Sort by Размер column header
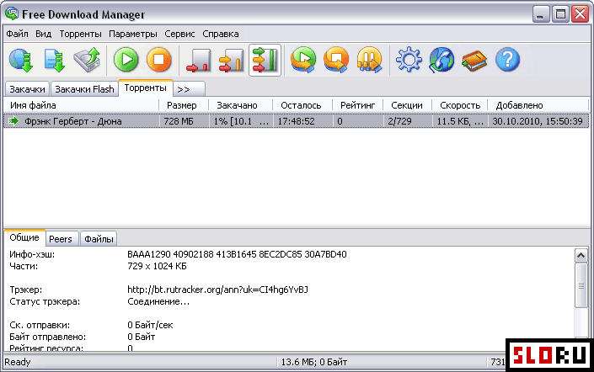 [184, 105]
